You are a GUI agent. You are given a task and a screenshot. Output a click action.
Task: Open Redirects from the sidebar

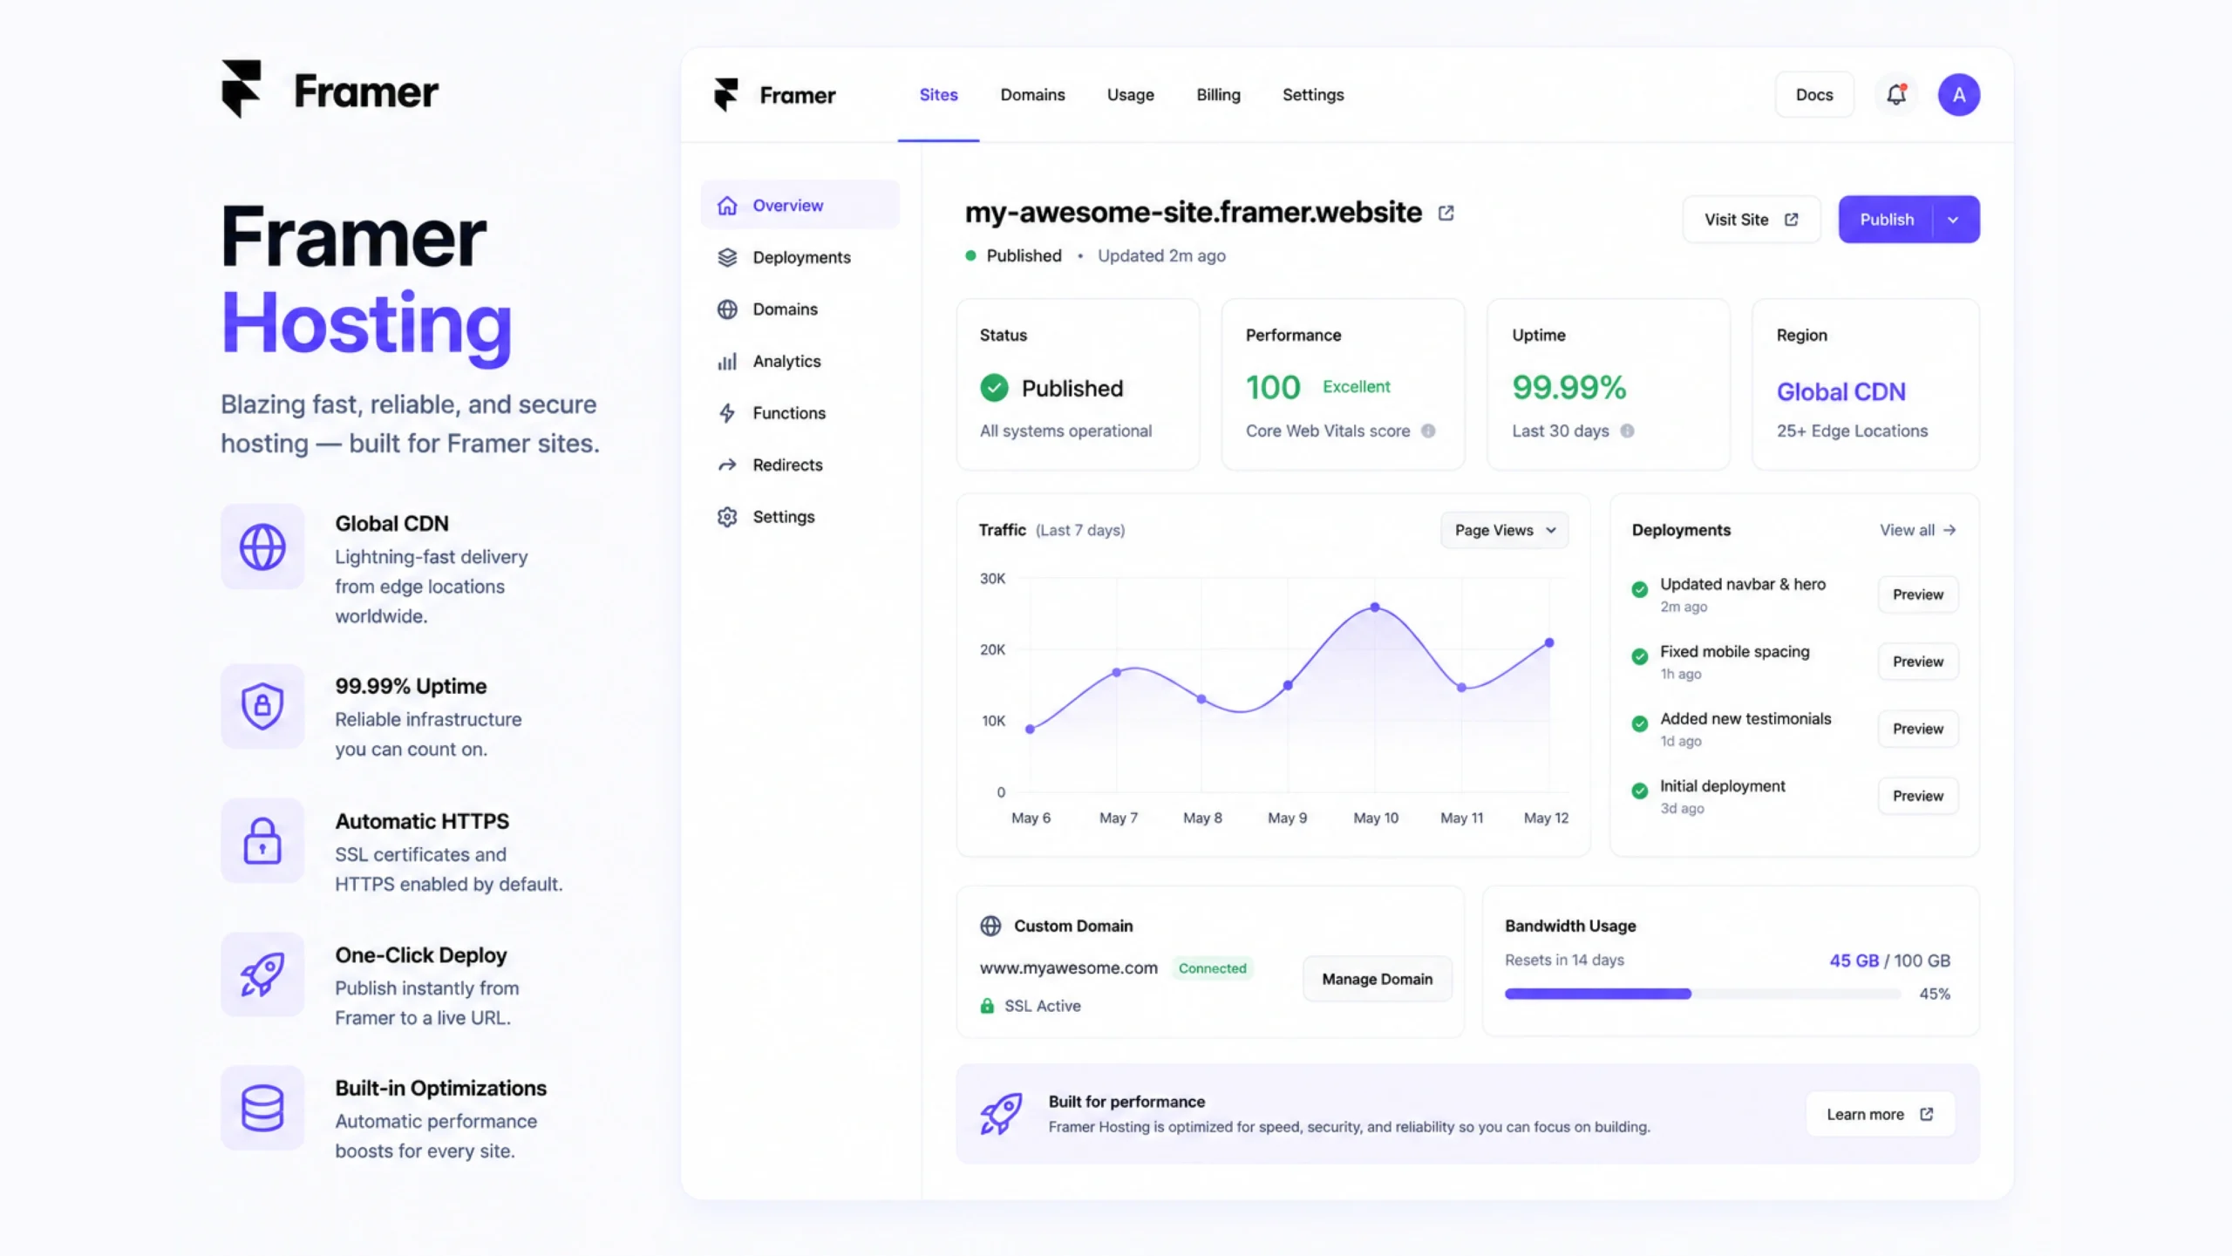800,465
